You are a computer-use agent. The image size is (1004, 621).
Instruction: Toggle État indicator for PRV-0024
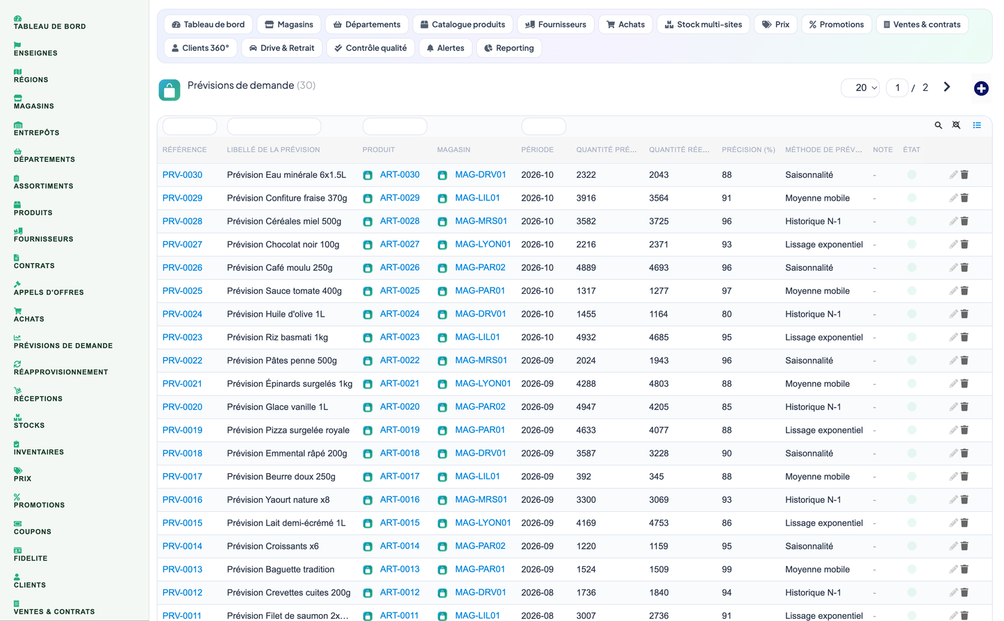click(912, 314)
